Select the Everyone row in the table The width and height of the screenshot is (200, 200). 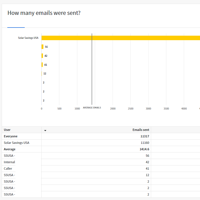11,136
